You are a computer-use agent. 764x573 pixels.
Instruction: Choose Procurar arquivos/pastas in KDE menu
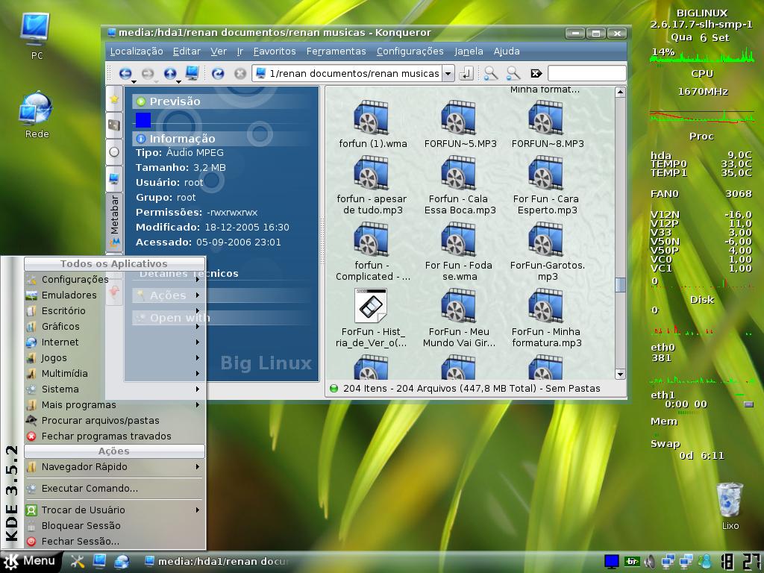coord(114,421)
